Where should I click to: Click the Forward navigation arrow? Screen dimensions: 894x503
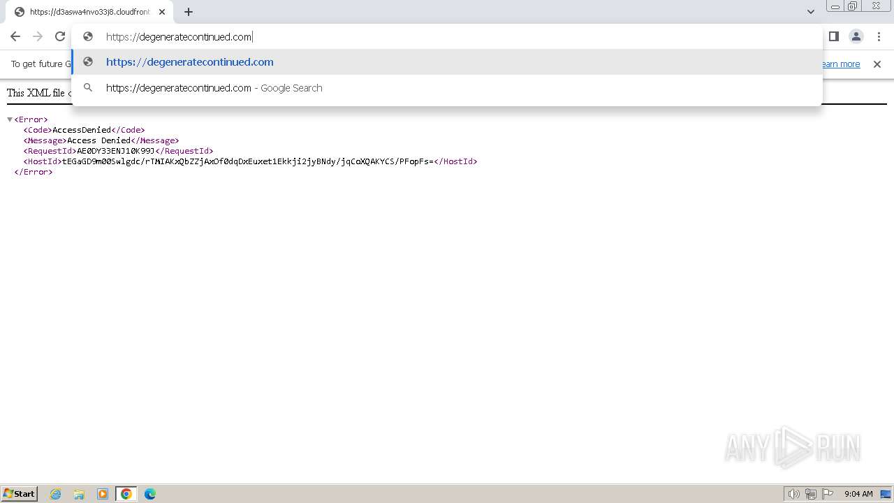coord(38,36)
